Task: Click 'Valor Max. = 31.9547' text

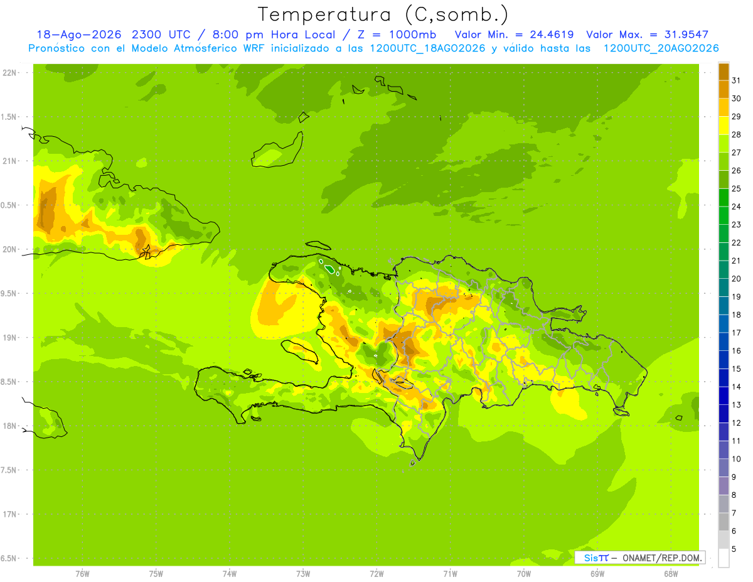Action: coord(647,35)
